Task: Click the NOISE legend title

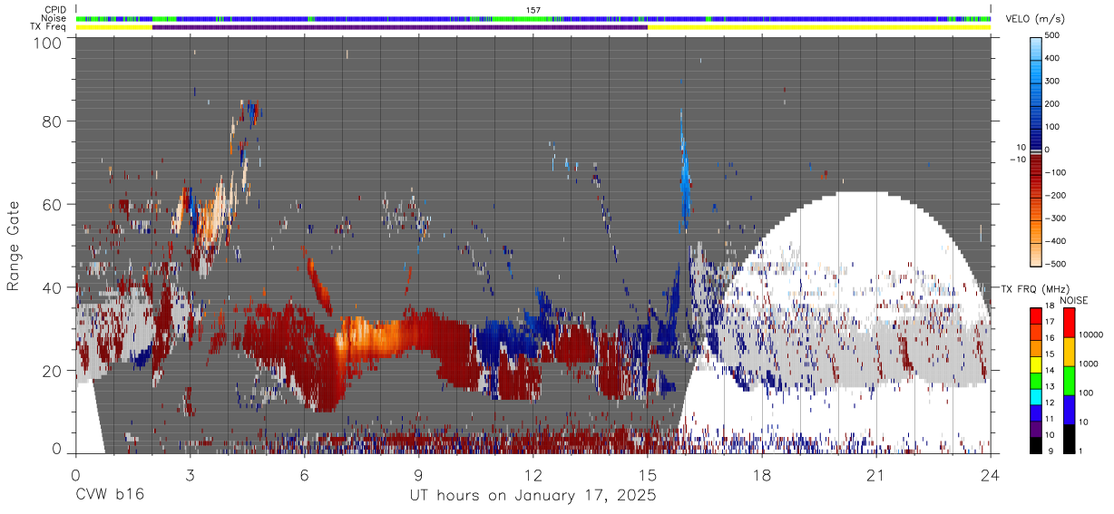Action: point(1074,300)
